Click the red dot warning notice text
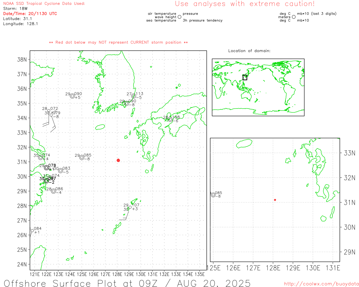This screenshot has height=287, width=359. (x=118, y=42)
